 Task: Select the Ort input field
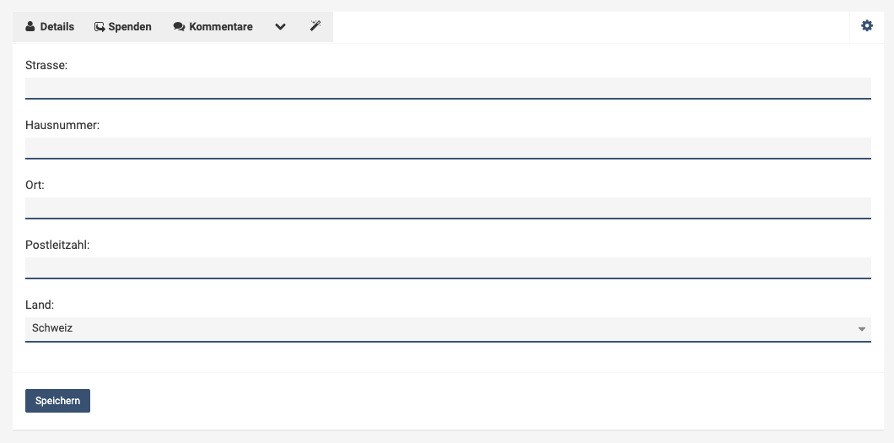click(x=448, y=208)
